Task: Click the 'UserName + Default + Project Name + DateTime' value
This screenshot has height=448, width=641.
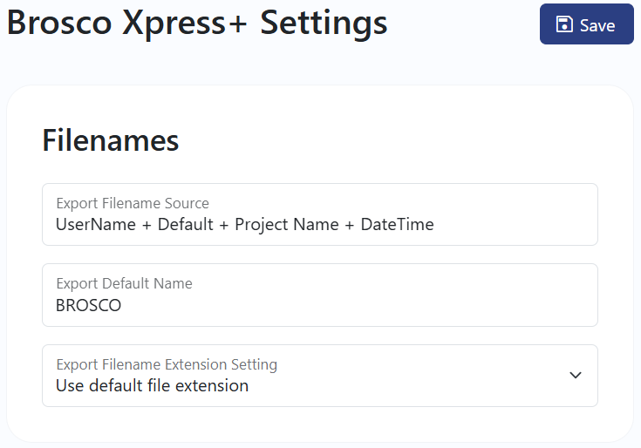Action: tap(245, 225)
